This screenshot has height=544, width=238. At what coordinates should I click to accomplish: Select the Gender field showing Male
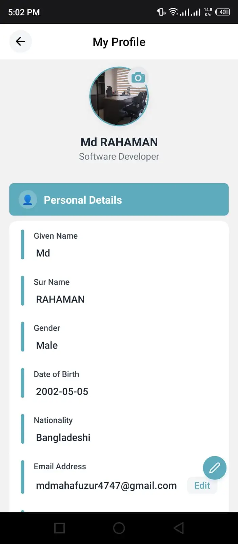[47, 345]
